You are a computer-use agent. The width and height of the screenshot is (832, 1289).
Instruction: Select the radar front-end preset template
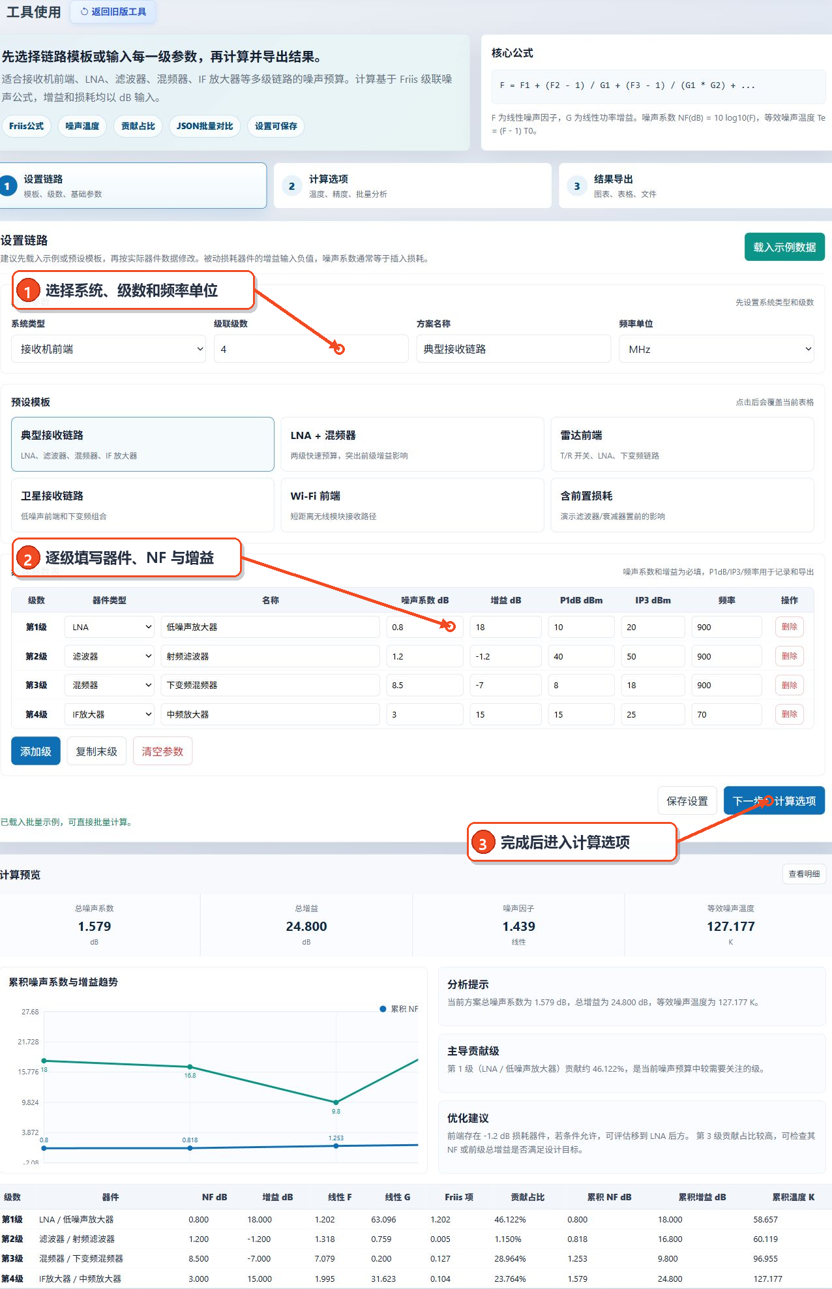682,444
